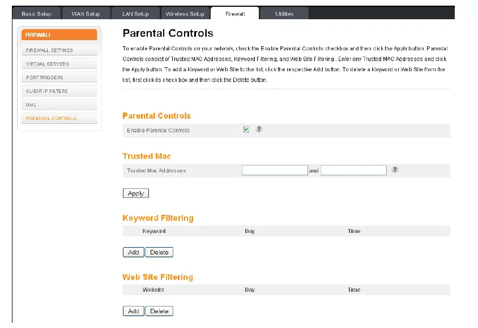Focus the first Trusted Mac Address field
The image size is (478, 328).
[275, 170]
